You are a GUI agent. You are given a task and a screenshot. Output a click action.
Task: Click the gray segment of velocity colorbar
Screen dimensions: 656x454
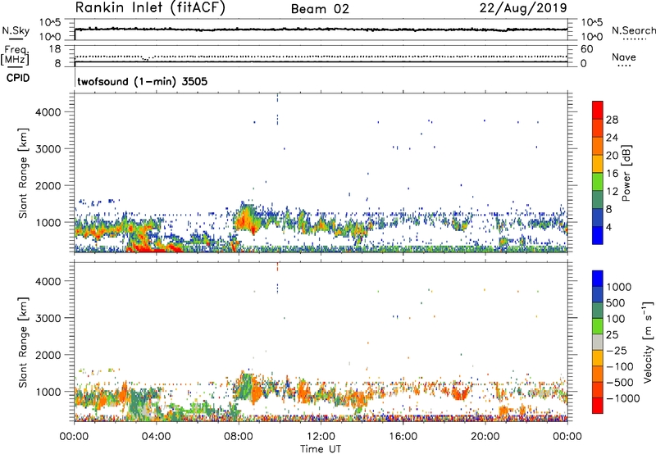pyautogui.click(x=598, y=342)
